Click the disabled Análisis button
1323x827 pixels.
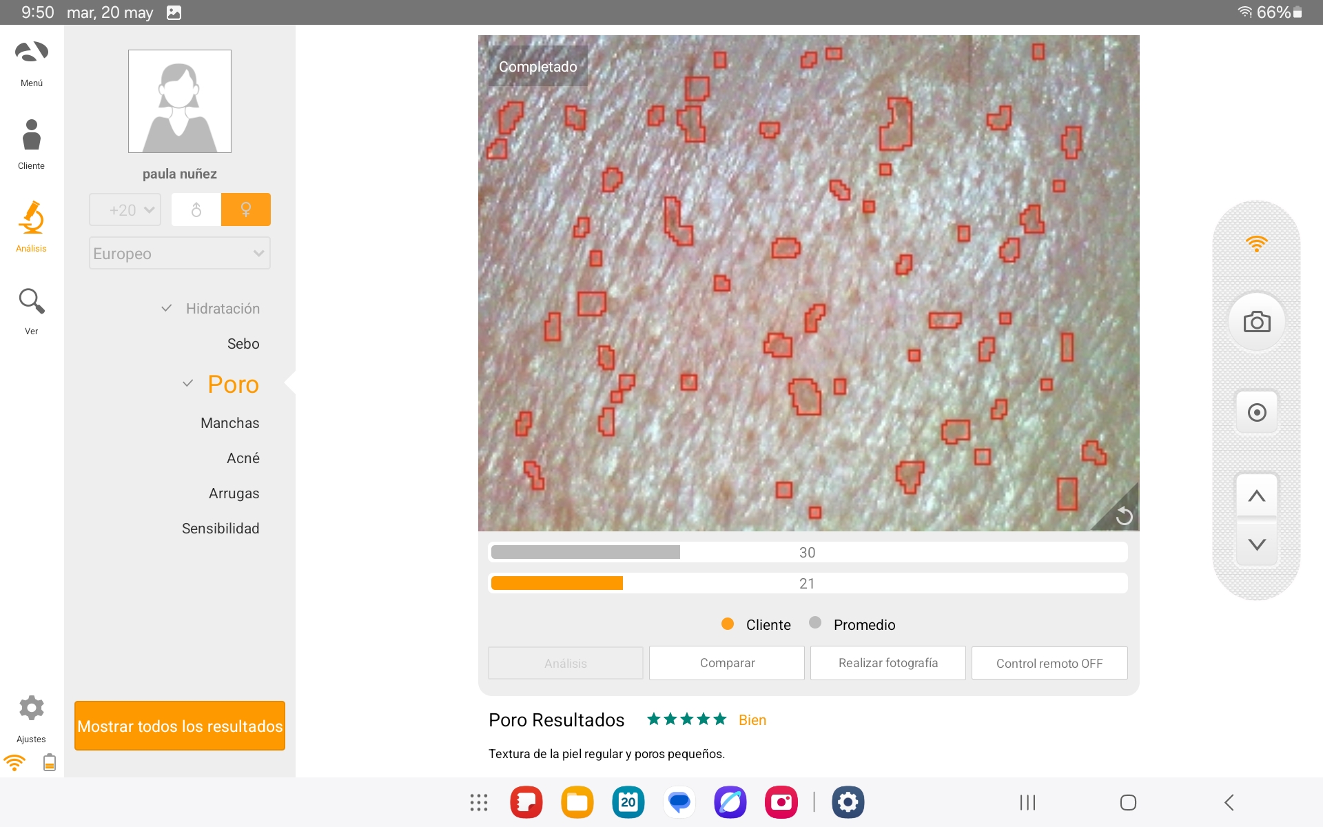[566, 663]
